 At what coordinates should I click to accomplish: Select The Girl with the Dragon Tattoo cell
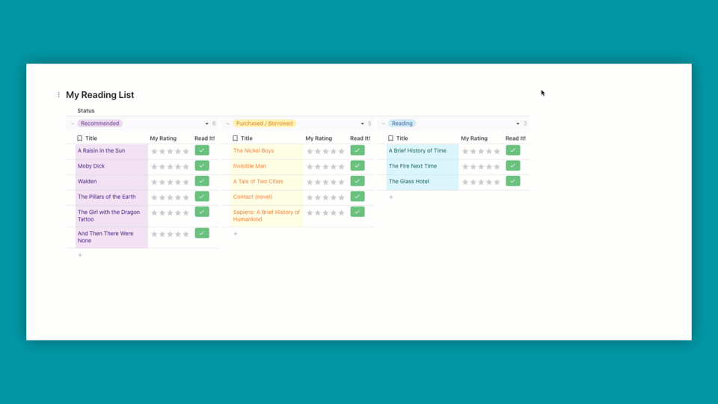click(111, 215)
